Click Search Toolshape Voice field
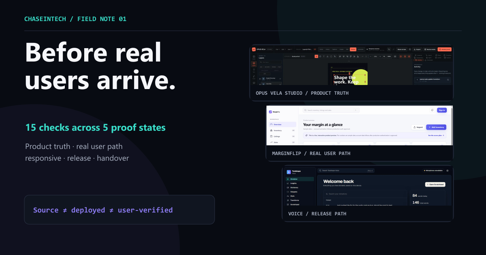The image size is (486, 255). coord(346,170)
